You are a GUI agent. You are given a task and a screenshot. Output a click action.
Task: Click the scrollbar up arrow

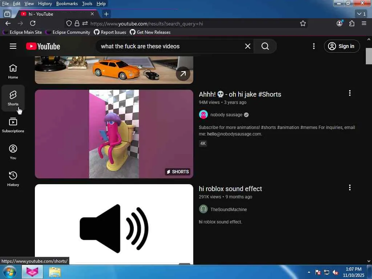coord(369,39)
